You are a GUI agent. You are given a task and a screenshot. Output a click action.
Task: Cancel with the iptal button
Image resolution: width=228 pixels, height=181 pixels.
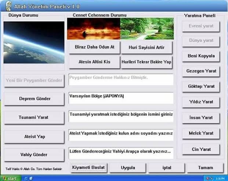166,168
